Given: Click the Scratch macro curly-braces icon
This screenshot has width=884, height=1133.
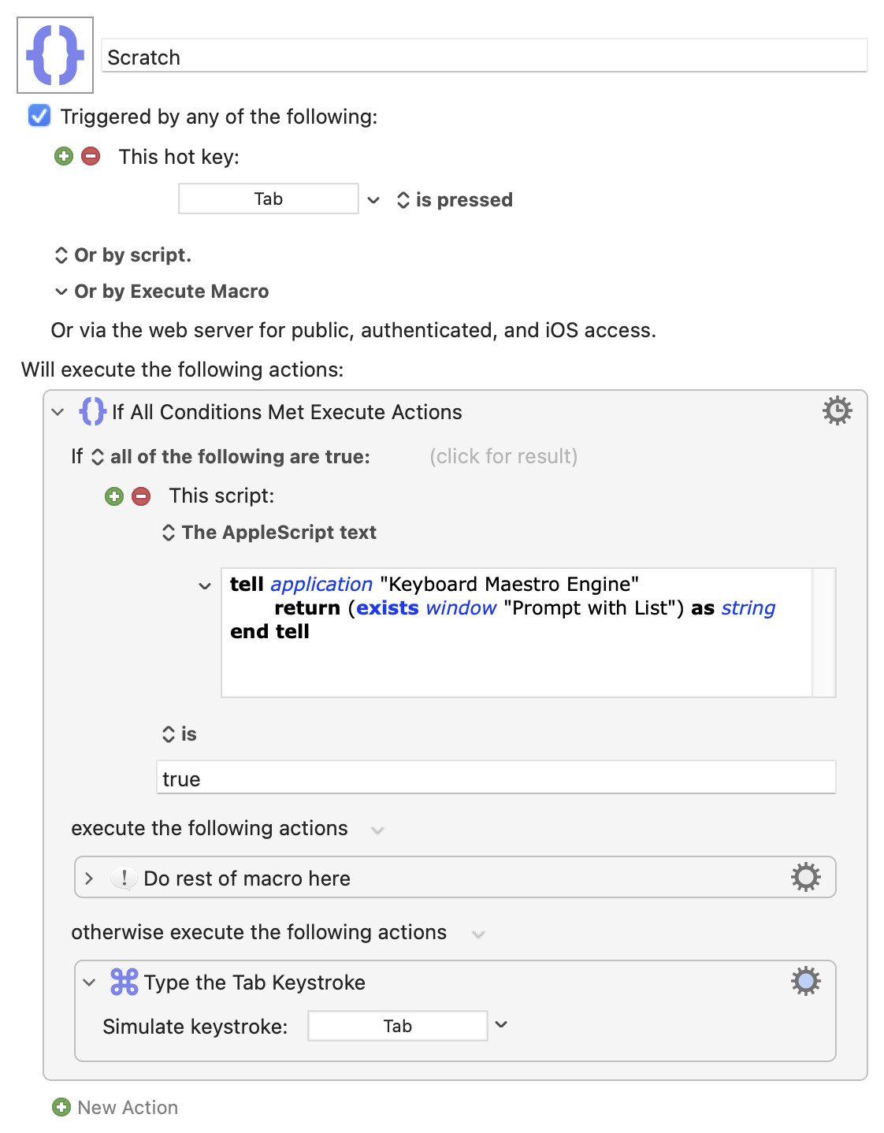Looking at the screenshot, I should point(55,55).
